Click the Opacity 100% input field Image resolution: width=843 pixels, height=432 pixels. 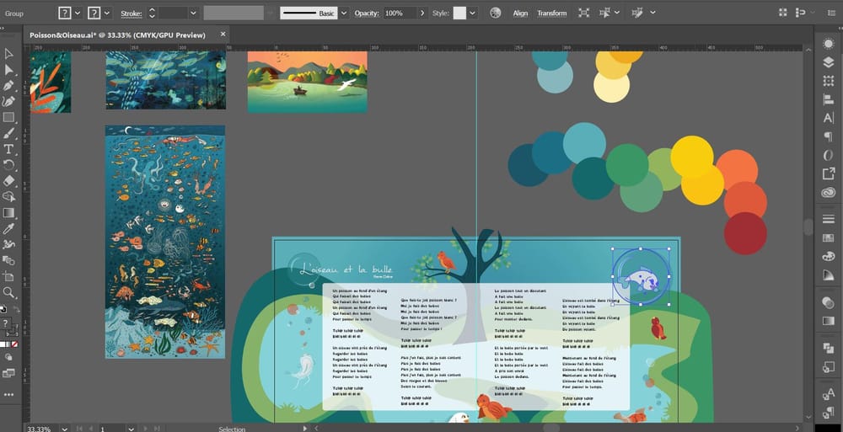pyautogui.click(x=400, y=13)
